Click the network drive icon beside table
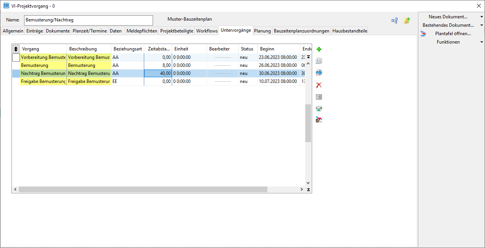The width and height of the screenshot is (485, 248). pos(319,109)
